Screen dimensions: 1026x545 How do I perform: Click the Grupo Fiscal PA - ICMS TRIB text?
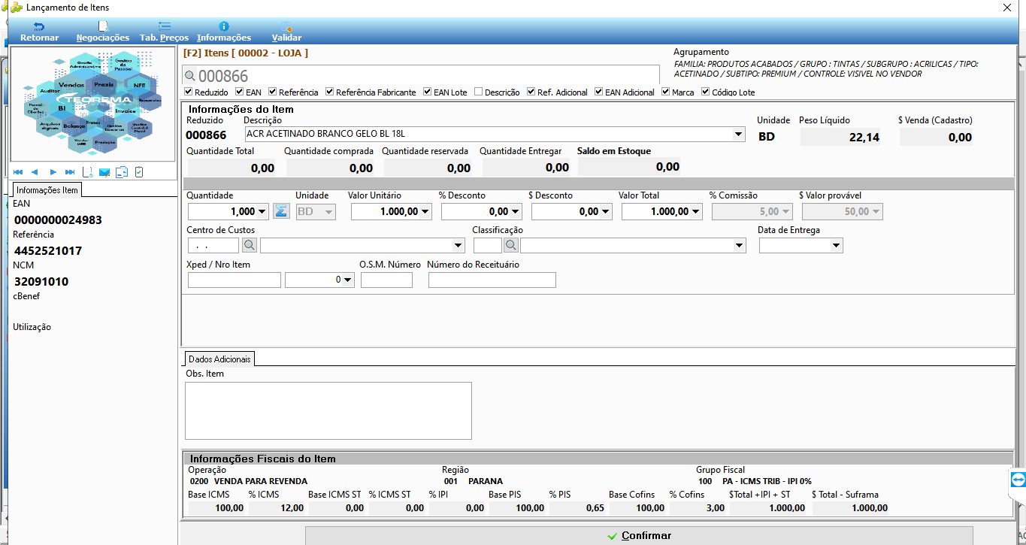coord(767,481)
